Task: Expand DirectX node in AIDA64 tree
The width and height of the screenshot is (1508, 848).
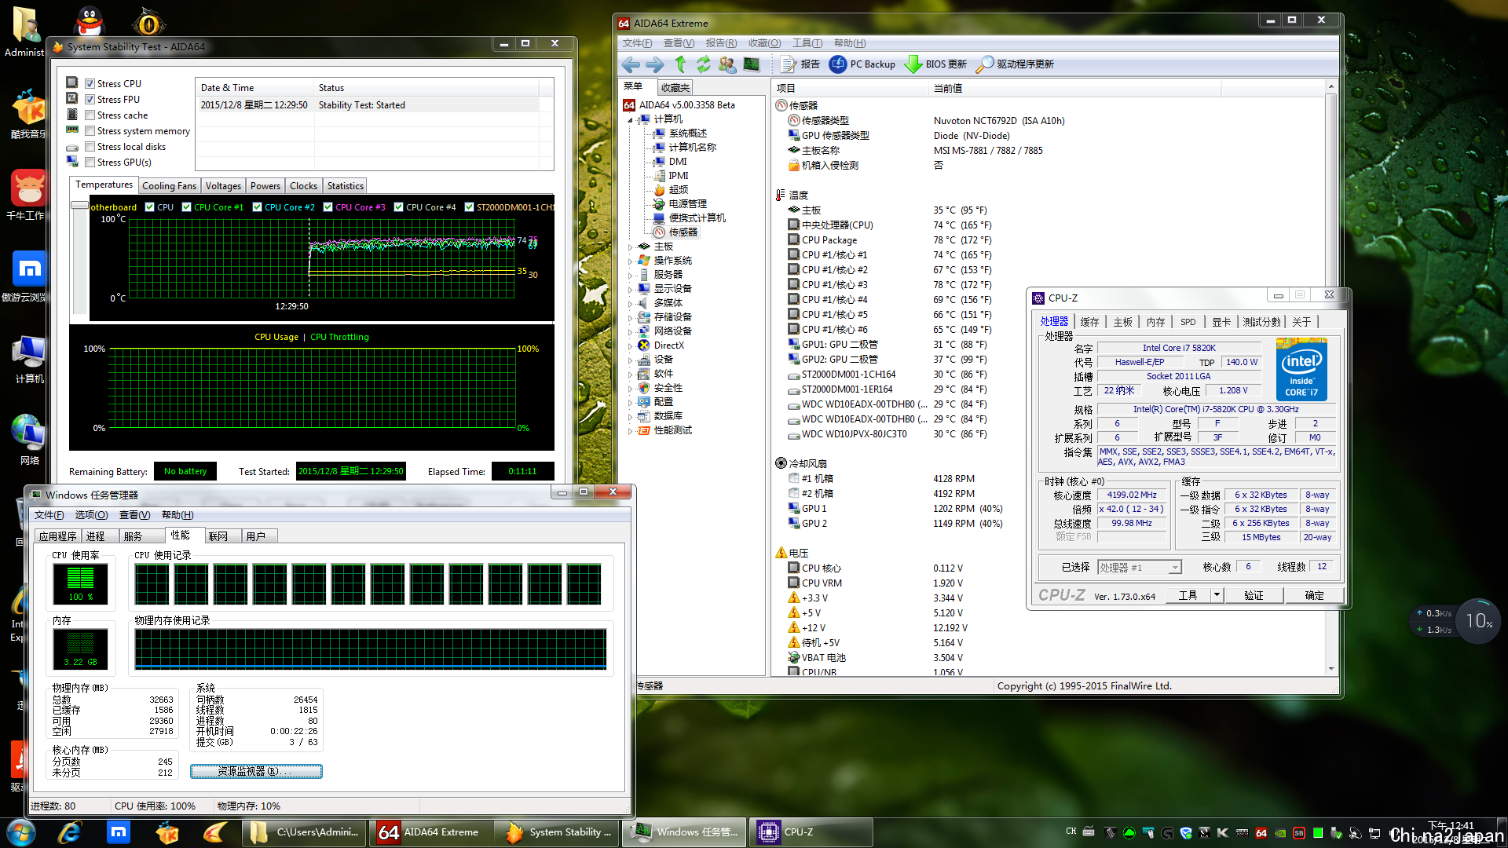Action: pyautogui.click(x=630, y=346)
